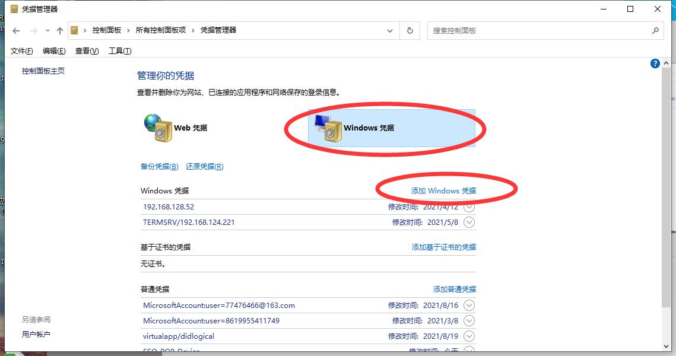Click 备份凭据(B) link

click(160, 166)
